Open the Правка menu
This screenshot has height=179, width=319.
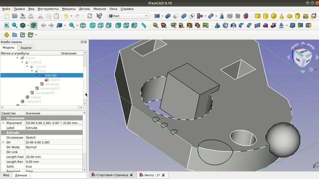click(x=19, y=9)
